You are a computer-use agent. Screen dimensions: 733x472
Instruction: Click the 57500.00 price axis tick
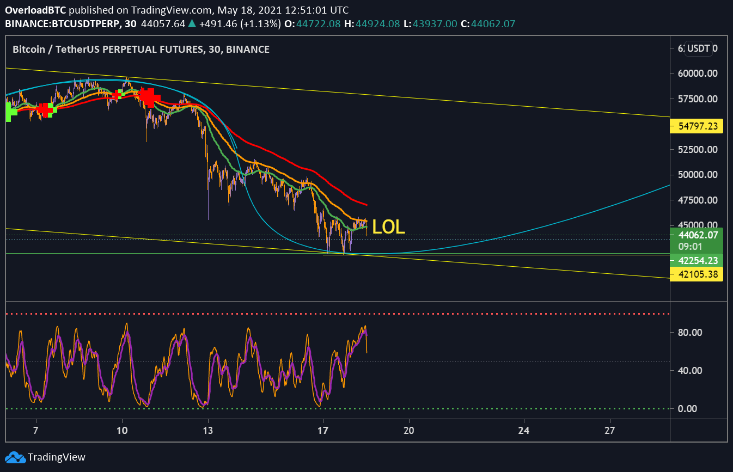pos(697,99)
